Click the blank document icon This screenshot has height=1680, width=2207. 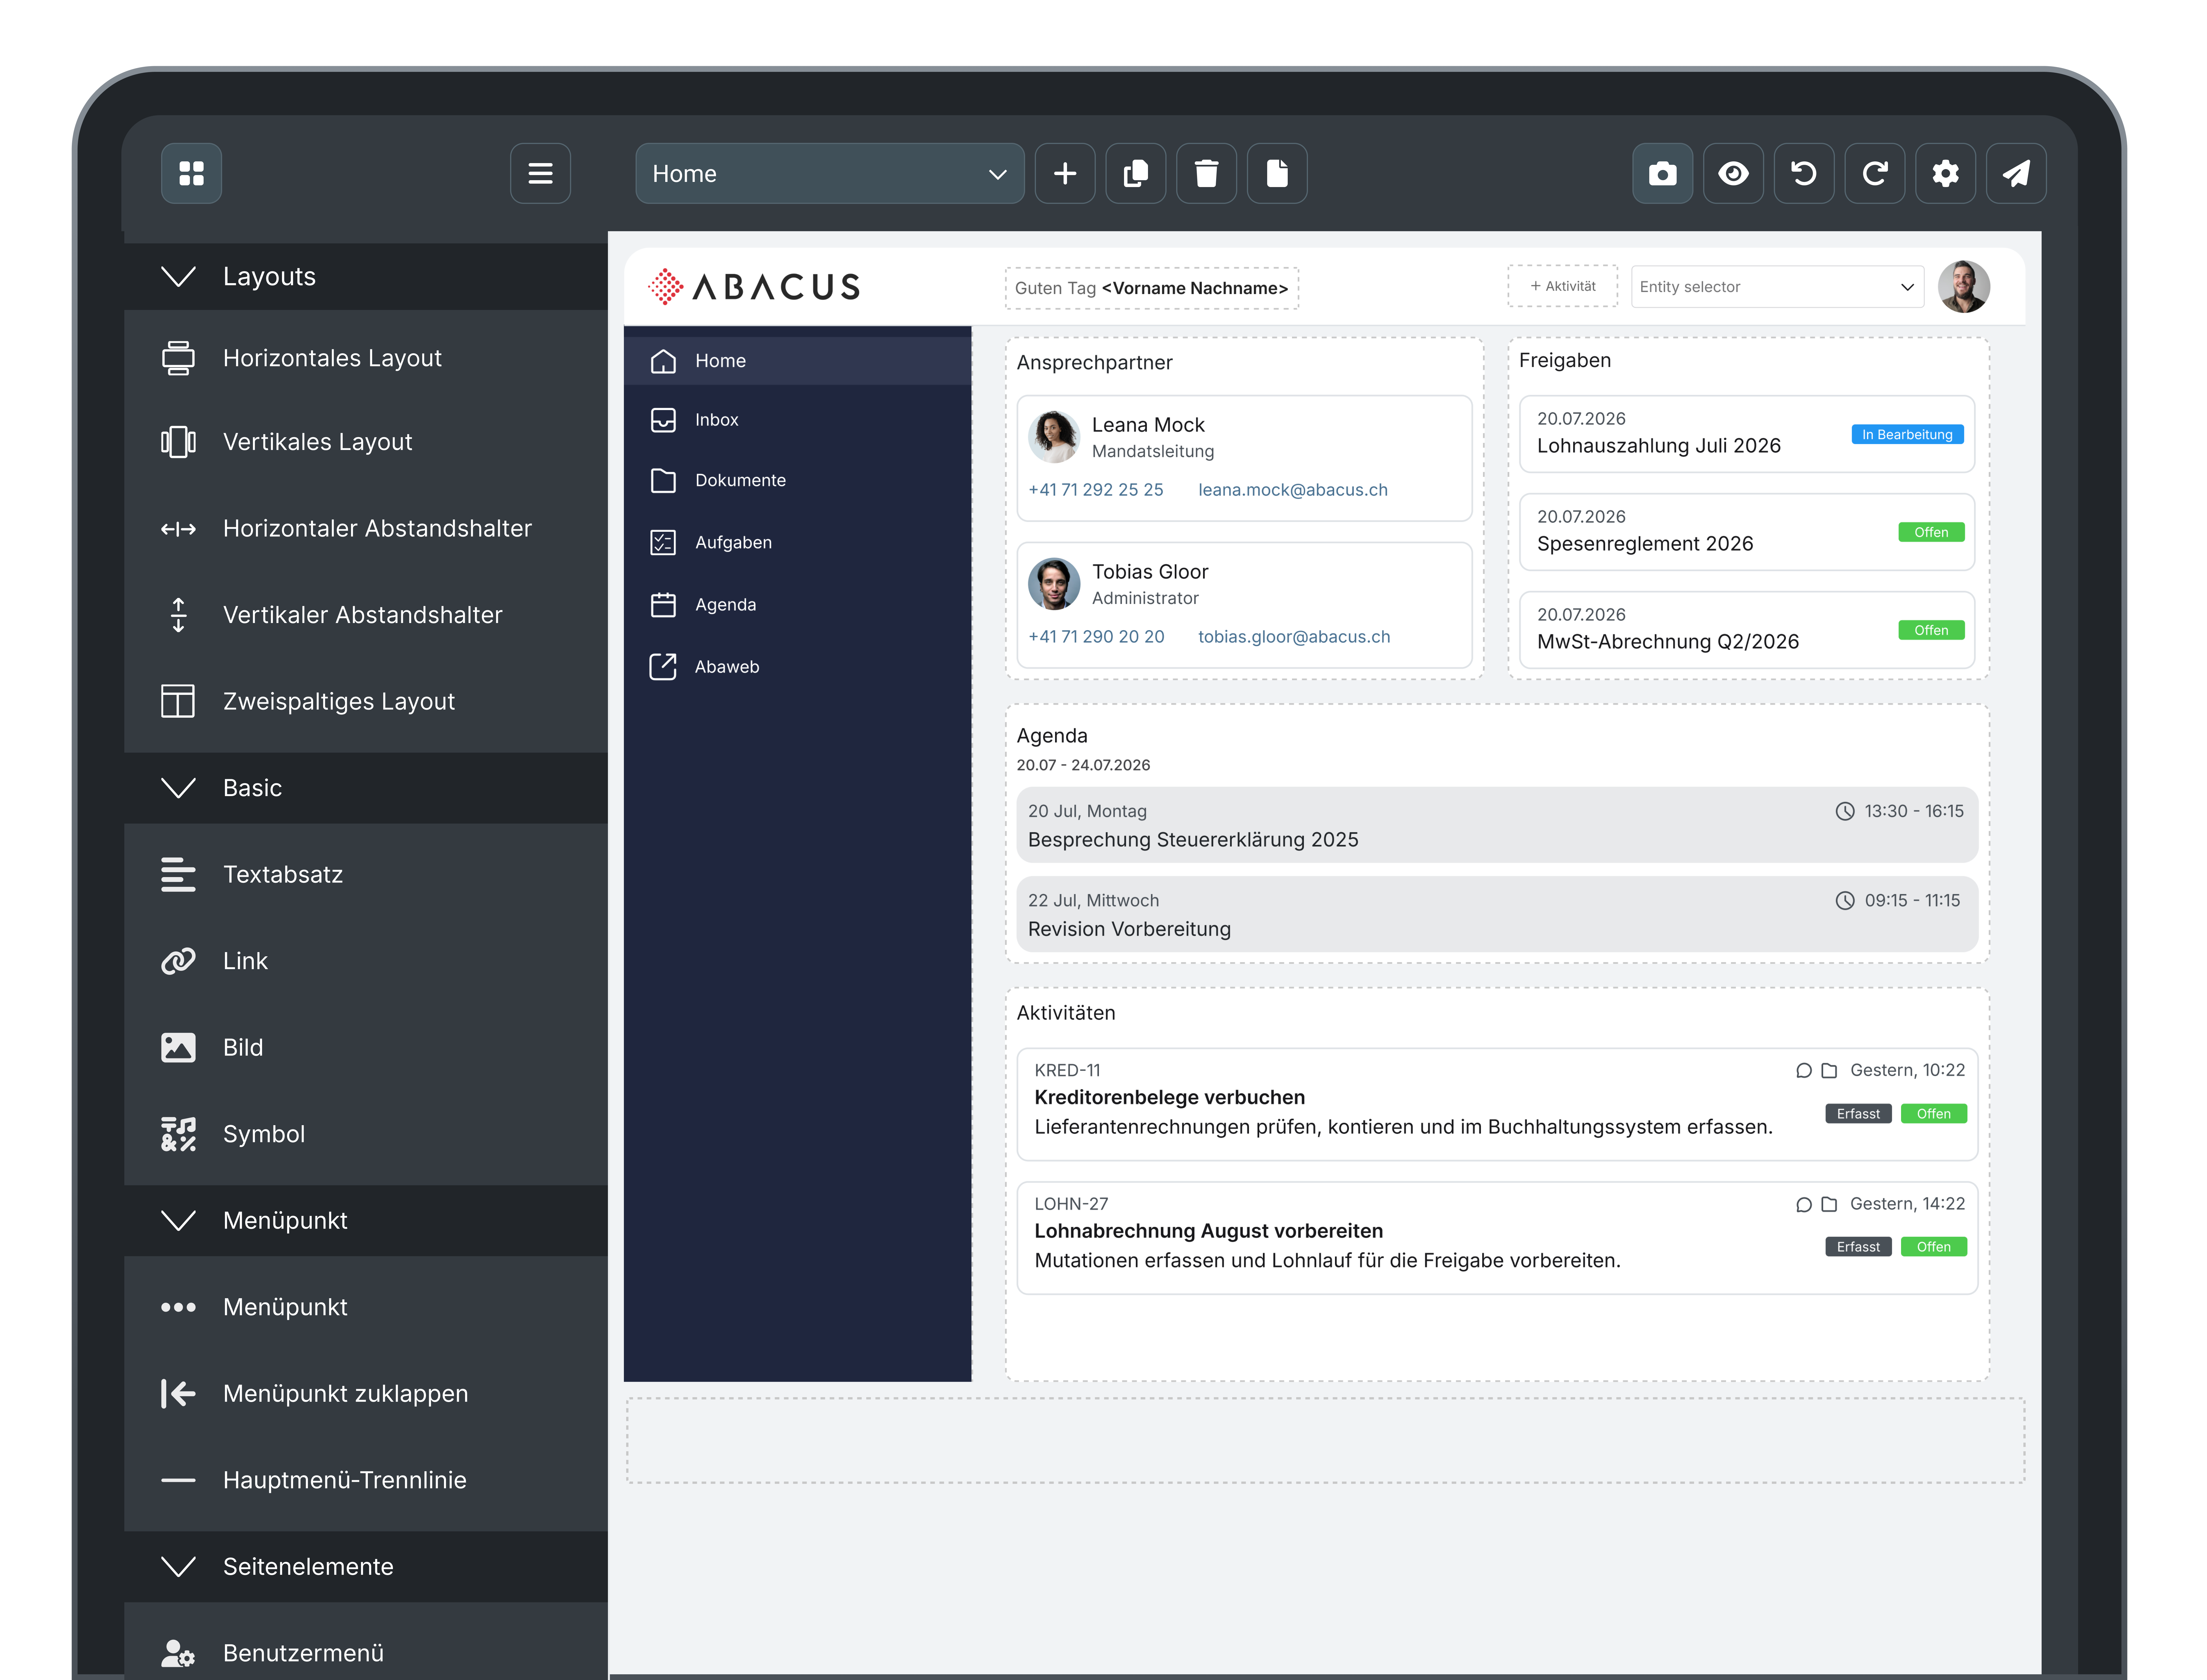[1277, 173]
